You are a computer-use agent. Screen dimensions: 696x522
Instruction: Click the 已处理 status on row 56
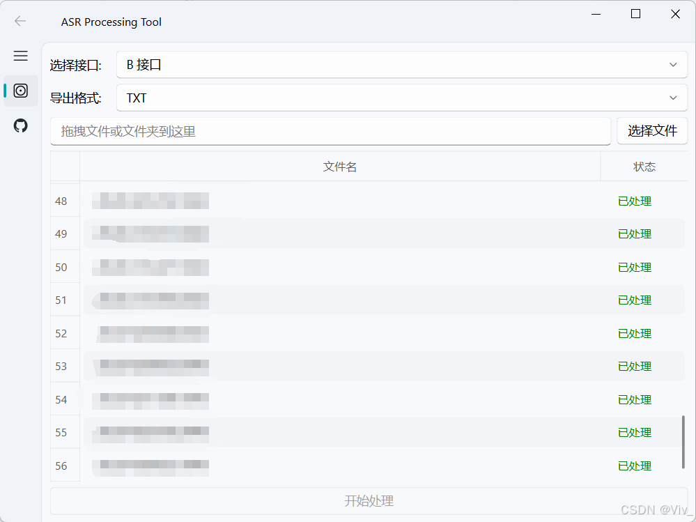click(634, 466)
